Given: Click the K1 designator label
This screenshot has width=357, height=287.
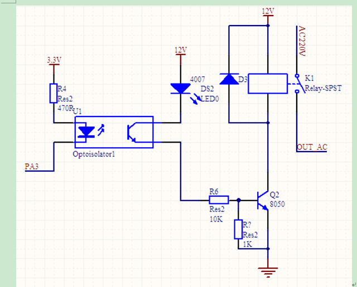Looking at the screenshot, I should pos(310,78).
